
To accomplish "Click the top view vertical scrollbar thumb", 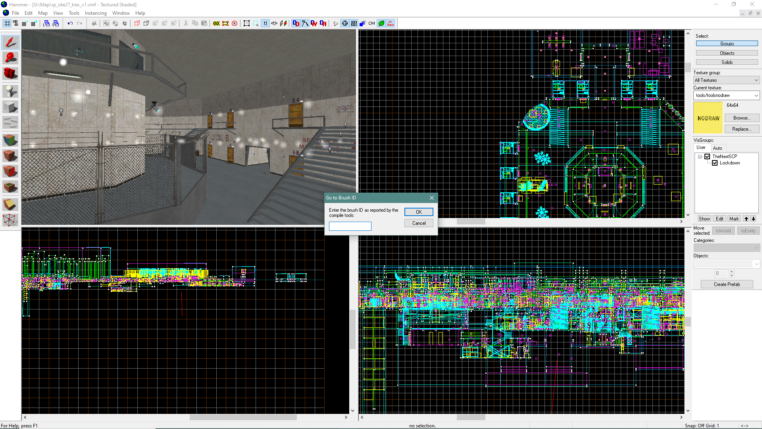I will [x=688, y=68].
